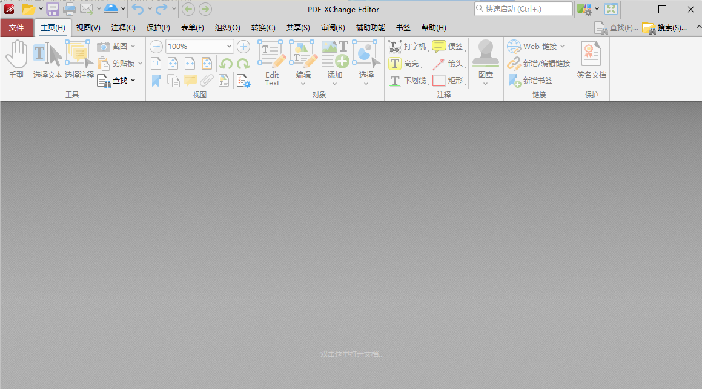Open the comments pane yellow note icon
This screenshot has height=389, width=702.
pos(190,81)
